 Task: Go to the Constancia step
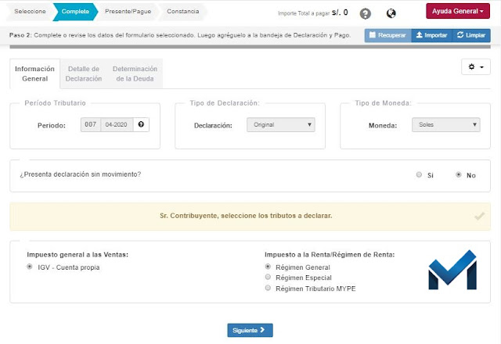click(182, 12)
